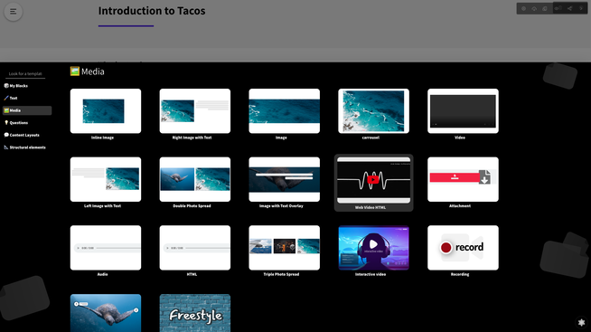Focus the template search field
Image resolution: width=591 pixels, height=332 pixels.
25,73
